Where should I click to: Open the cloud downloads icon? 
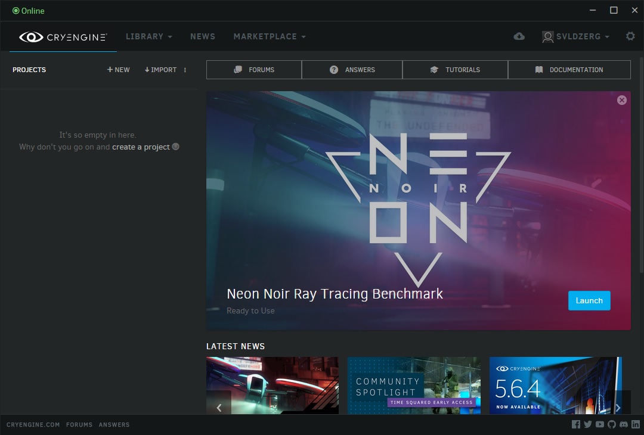(x=519, y=36)
